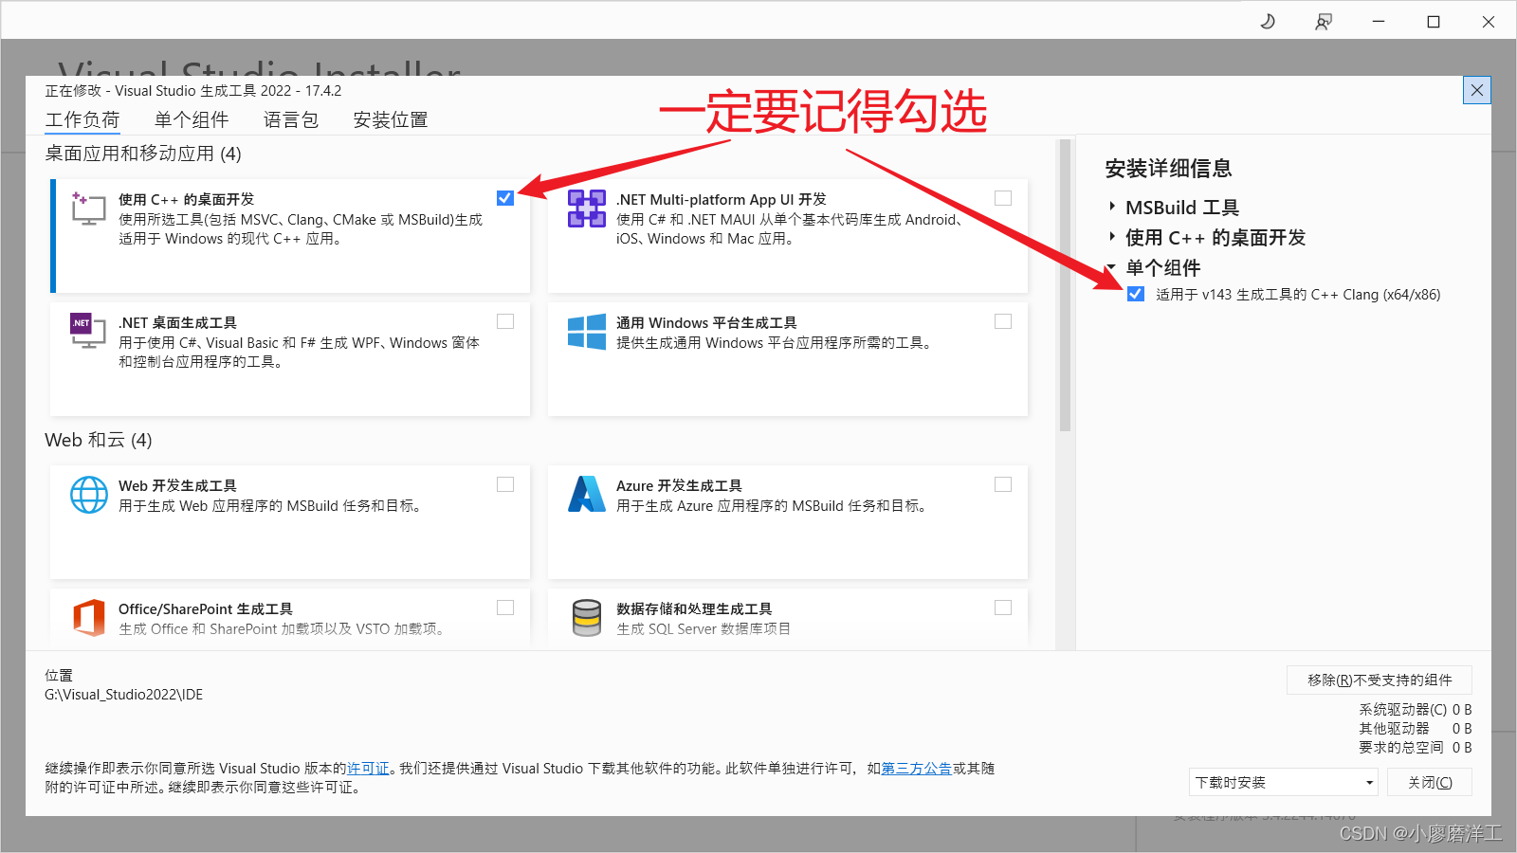Viewport: 1517px width, 853px height.
Task: Click the .NET 桌面生成工具 icon
Action: click(88, 331)
